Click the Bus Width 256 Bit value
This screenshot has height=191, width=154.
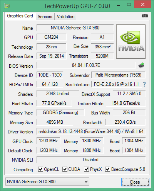click(129, 113)
